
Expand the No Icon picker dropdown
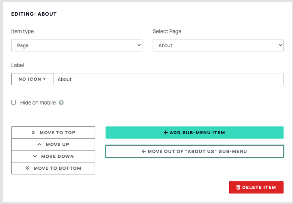click(32, 79)
